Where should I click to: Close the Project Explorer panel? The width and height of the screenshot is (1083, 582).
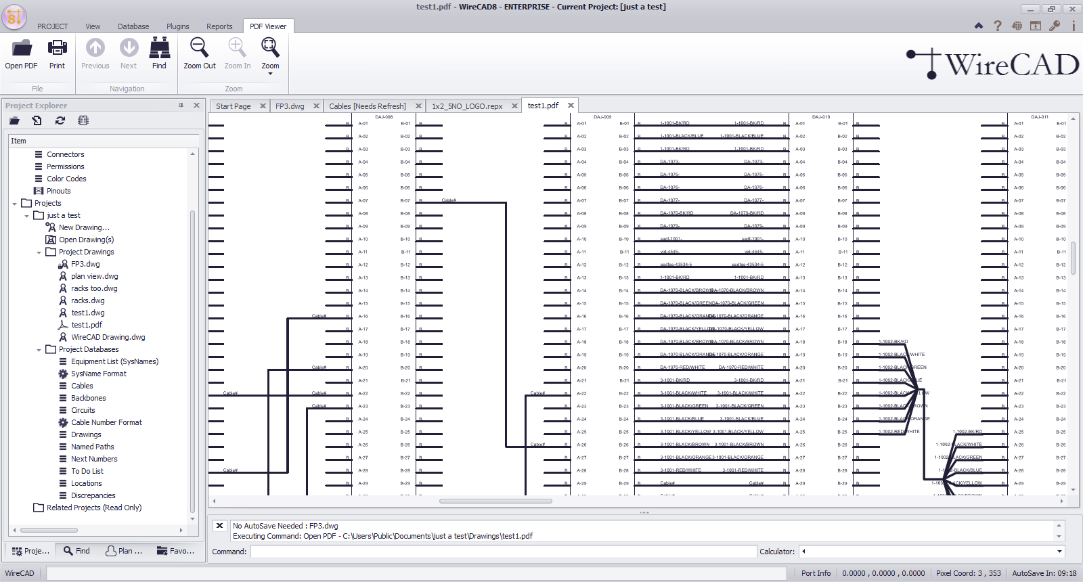[196, 105]
